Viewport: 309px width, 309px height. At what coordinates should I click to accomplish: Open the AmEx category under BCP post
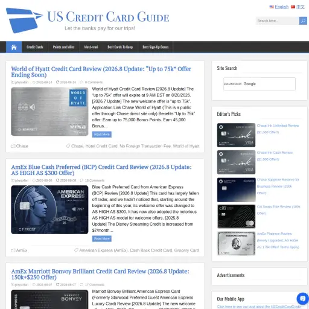[x=22, y=250]
